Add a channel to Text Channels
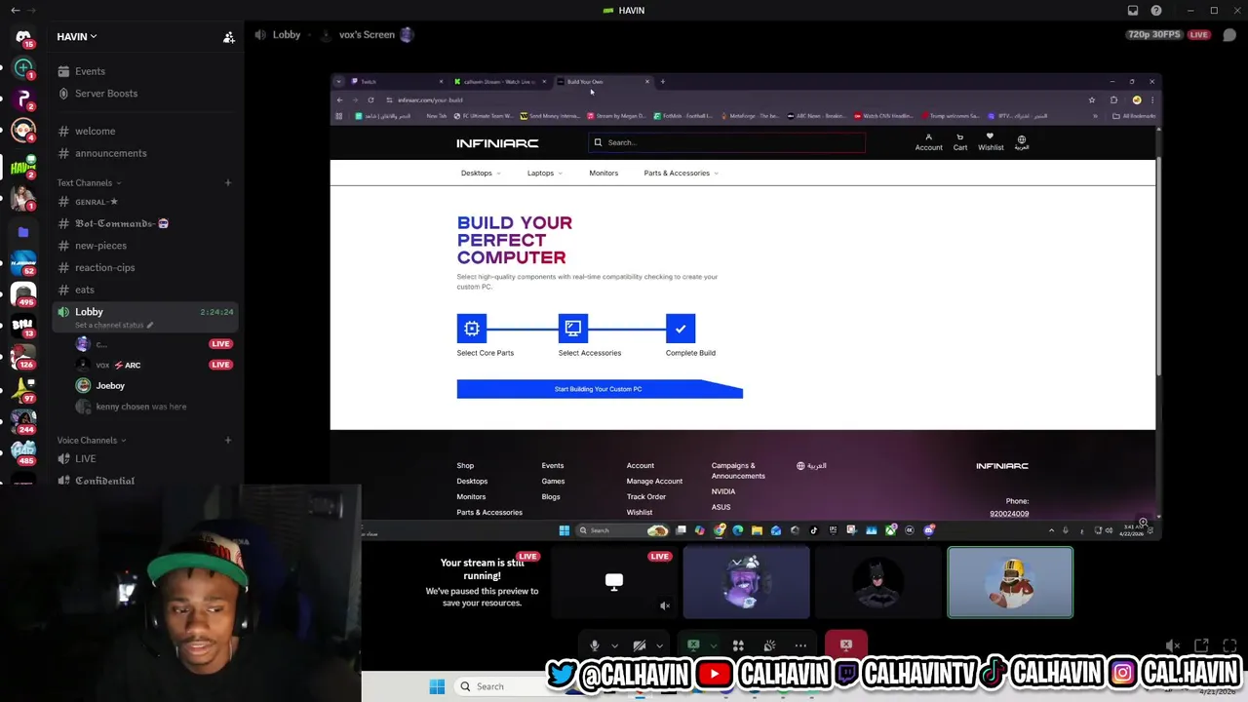This screenshot has height=702, width=1248. tap(227, 182)
